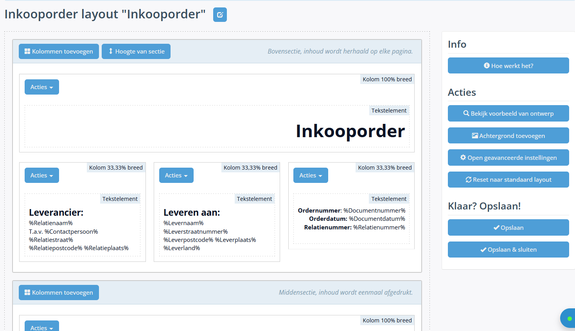The width and height of the screenshot is (575, 331).
Task: Click the edit layout name pencil icon
Action: (220, 15)
